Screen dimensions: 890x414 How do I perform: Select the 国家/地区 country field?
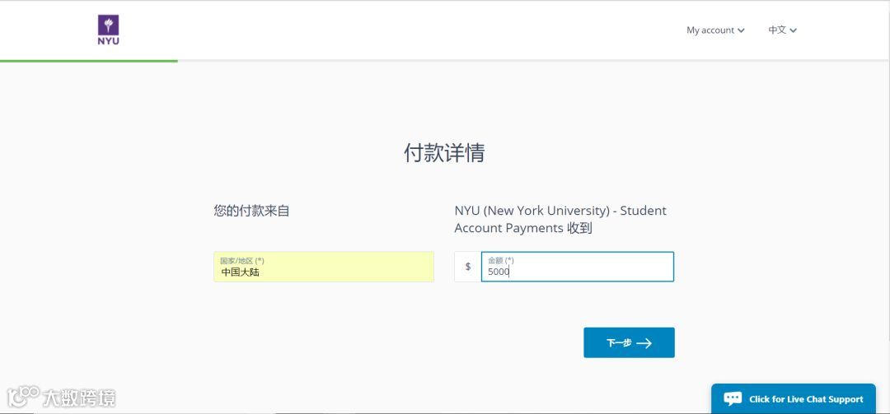coord(324,267)
